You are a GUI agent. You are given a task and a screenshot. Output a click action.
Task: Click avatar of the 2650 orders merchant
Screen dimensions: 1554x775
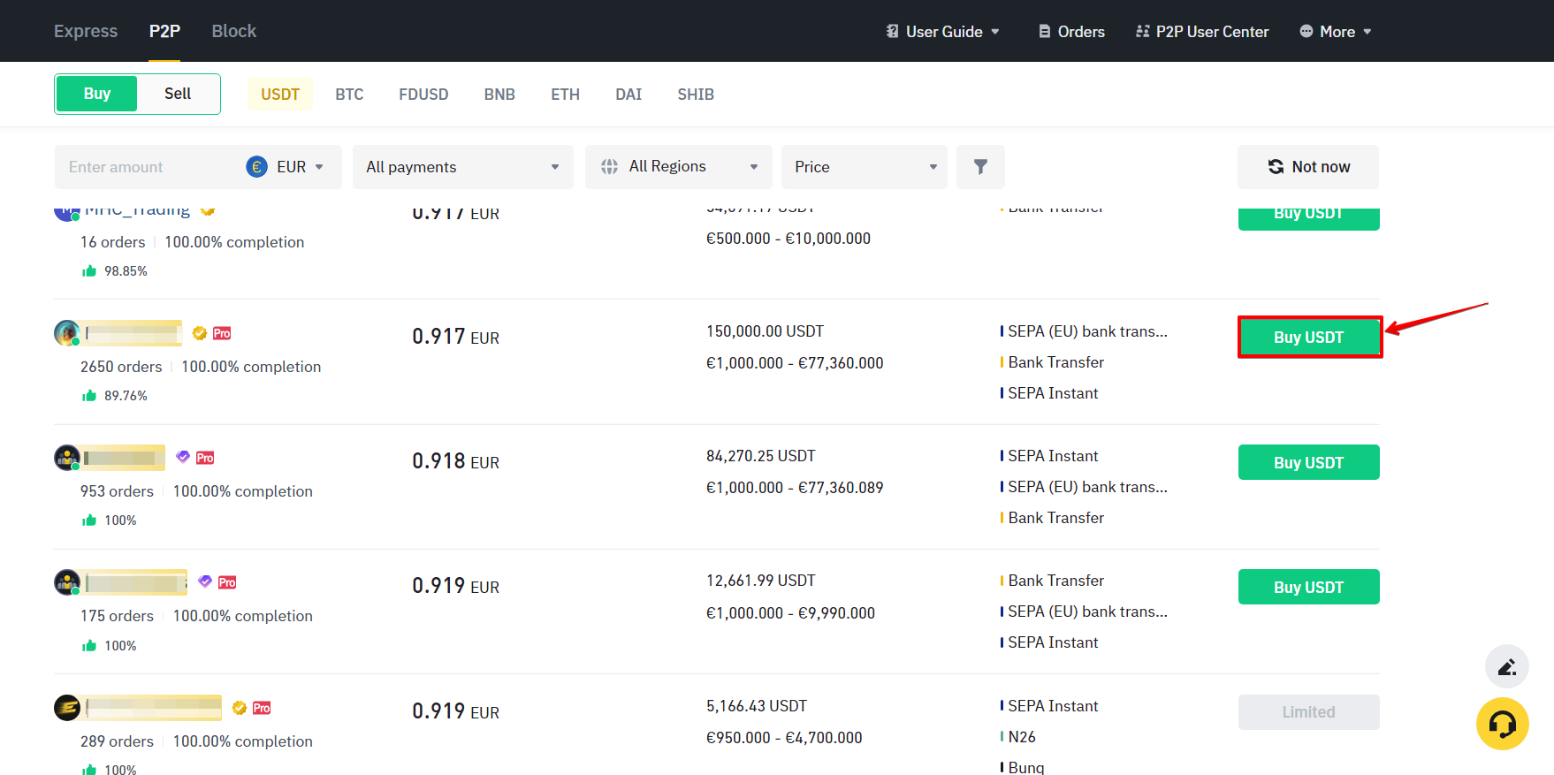pyautogui.click(x=67, y=333)
